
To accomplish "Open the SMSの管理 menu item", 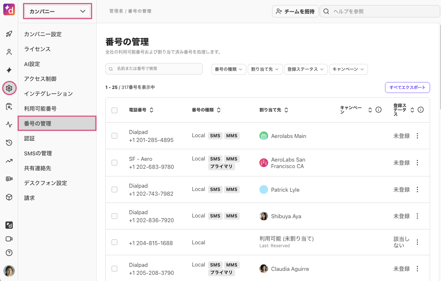I will 38,153.
